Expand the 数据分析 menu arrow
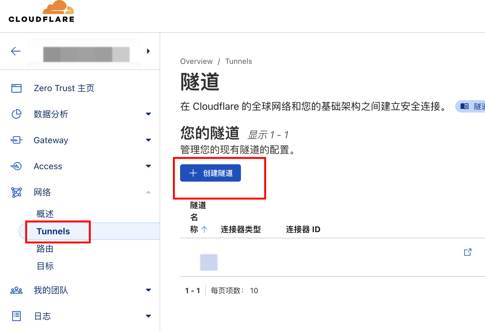The image size is (485, 331). (148, 114)
